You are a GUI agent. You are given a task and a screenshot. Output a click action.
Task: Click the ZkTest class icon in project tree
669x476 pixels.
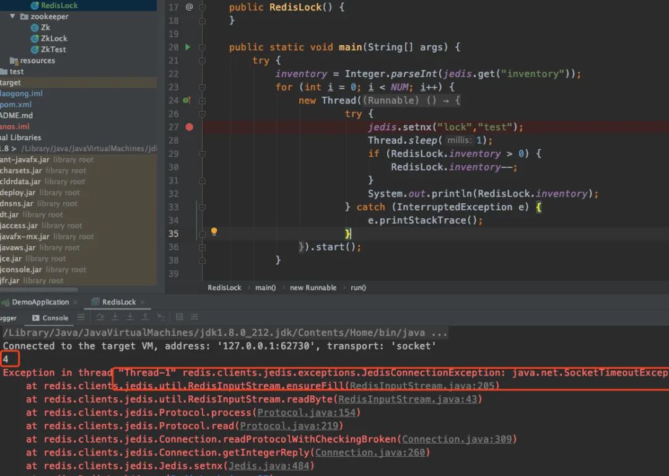point(35,50)
